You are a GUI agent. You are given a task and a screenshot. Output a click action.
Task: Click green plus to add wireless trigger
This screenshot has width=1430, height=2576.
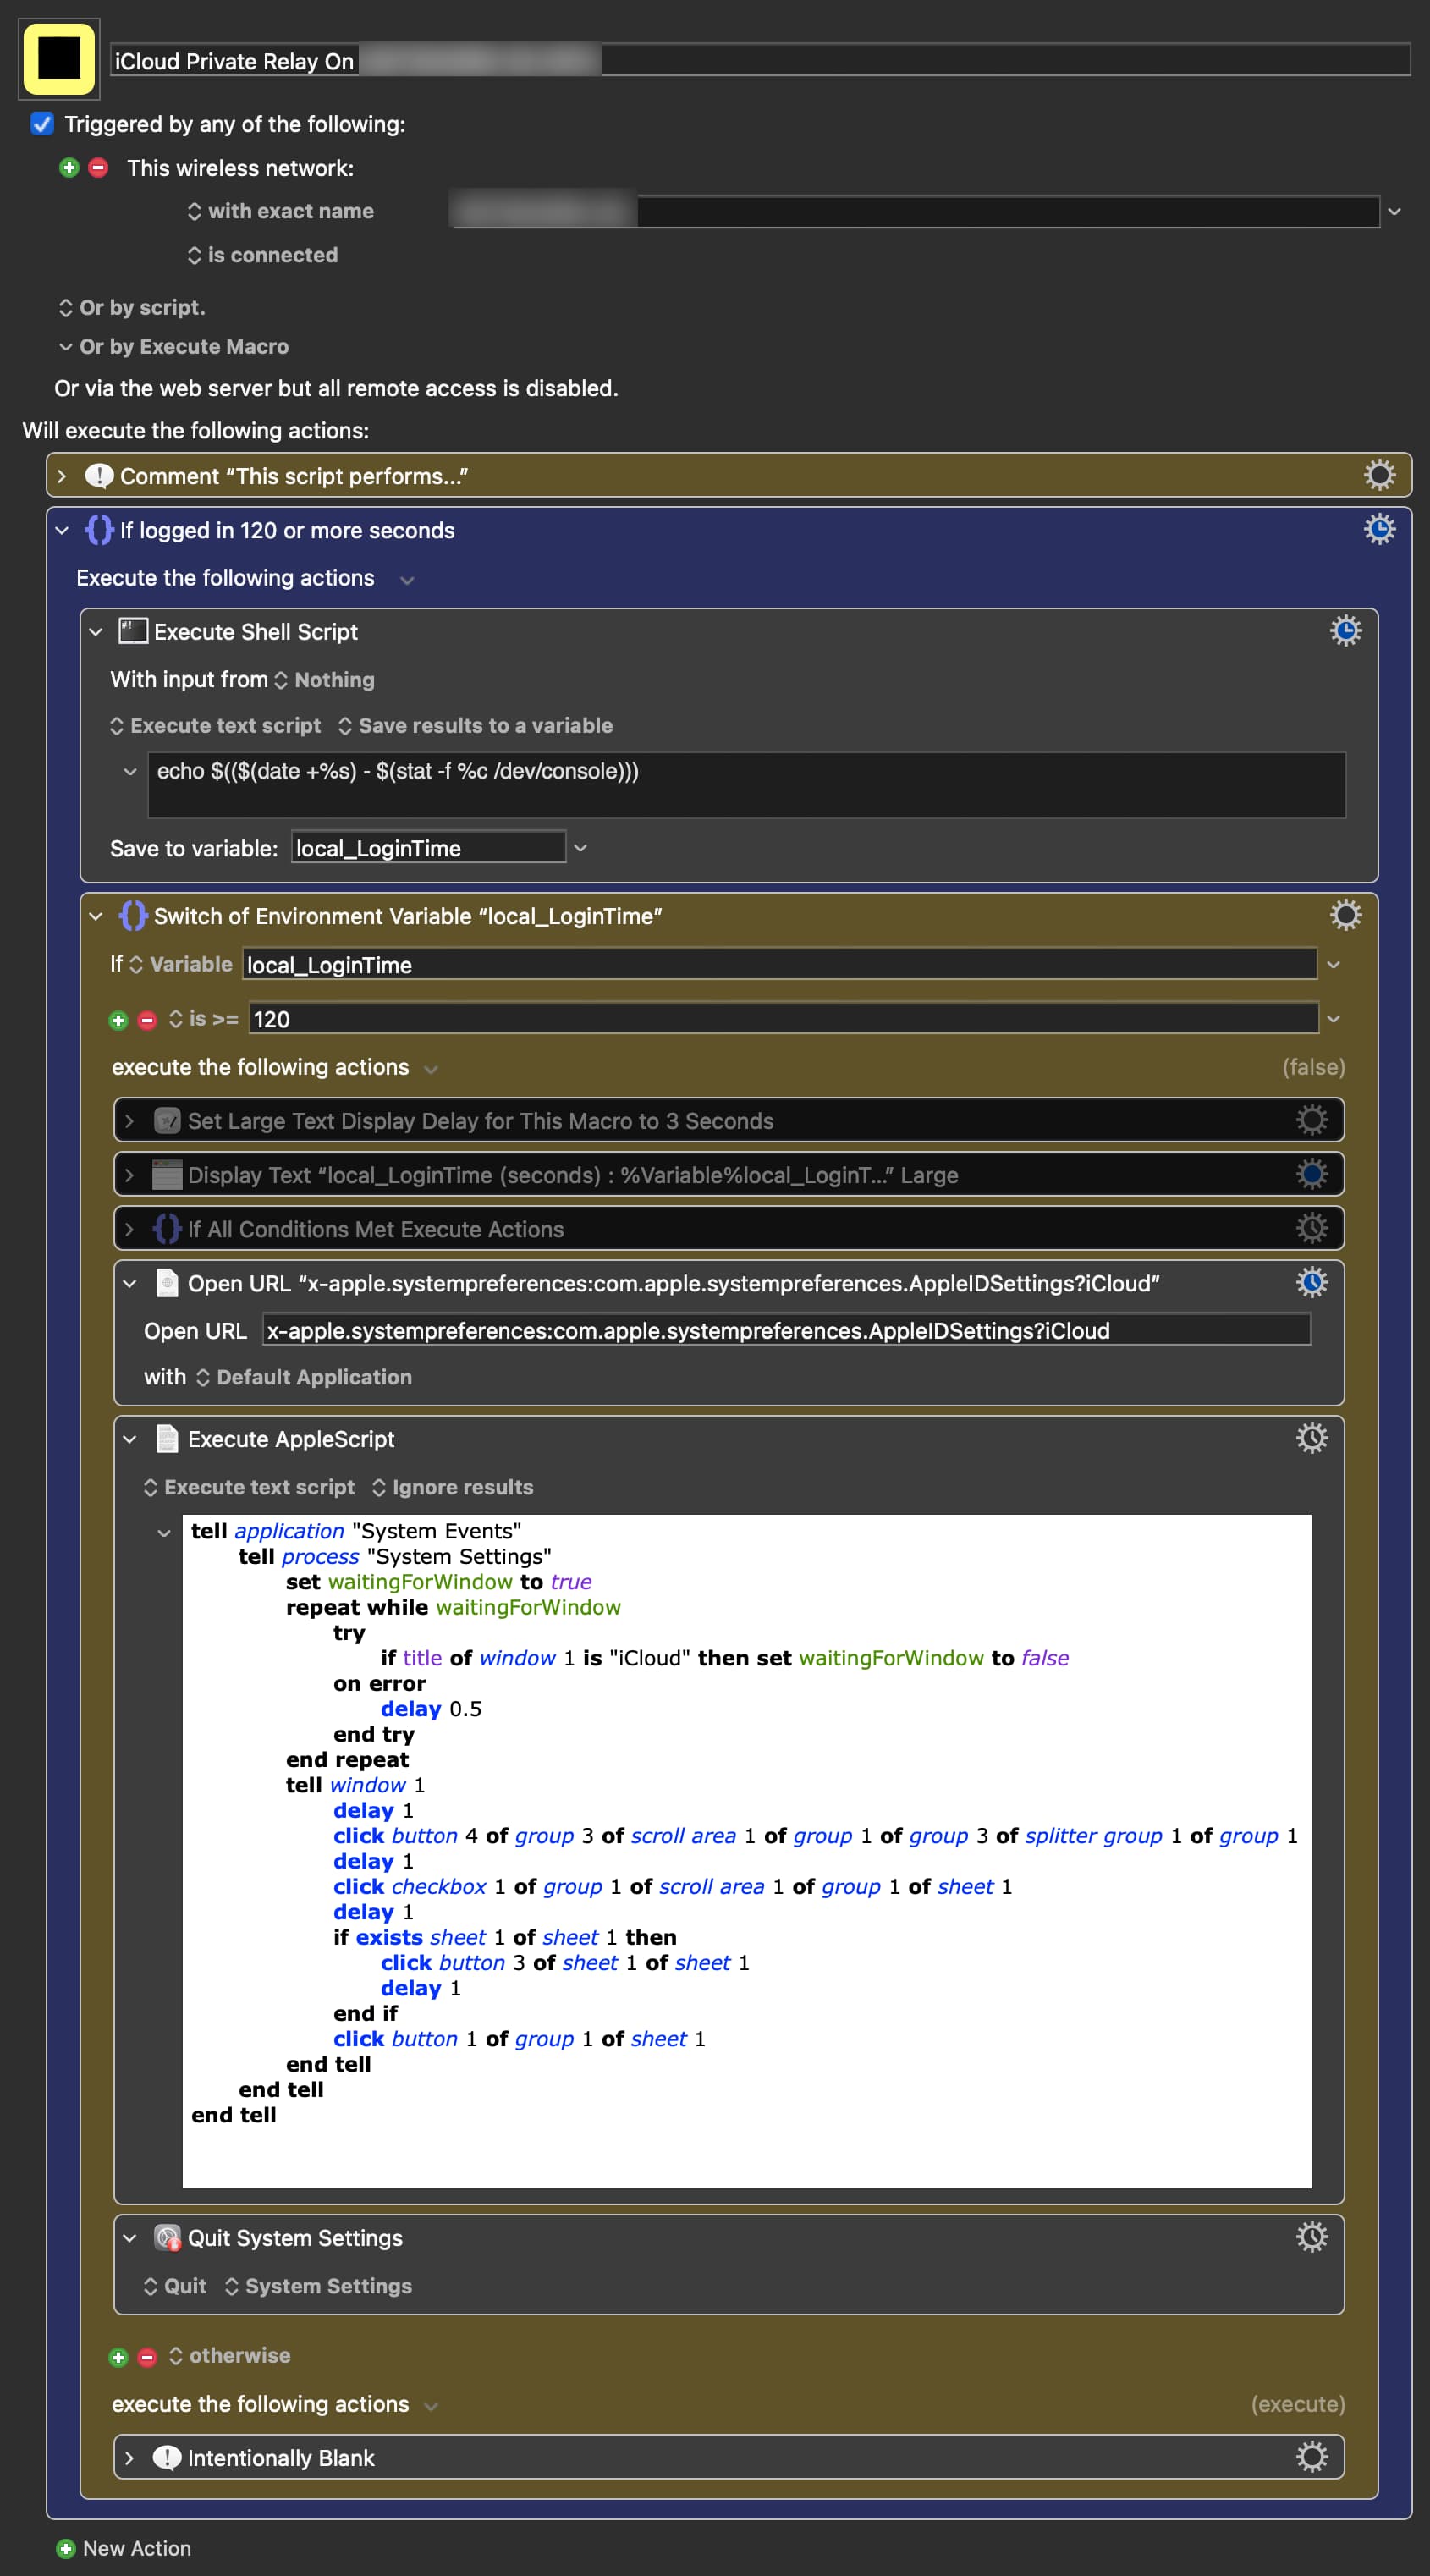(69, 168)
